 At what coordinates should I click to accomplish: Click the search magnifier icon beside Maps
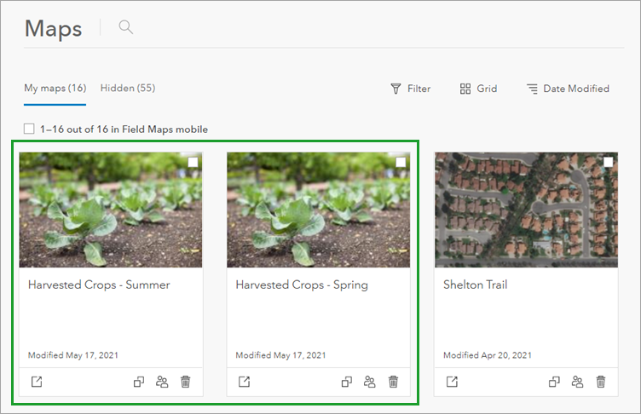(126, 27)
